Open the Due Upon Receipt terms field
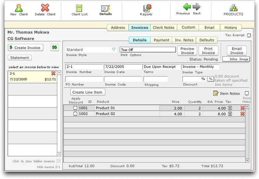The width and height of the screenshot is (259, 179). (x=161, y=67)
